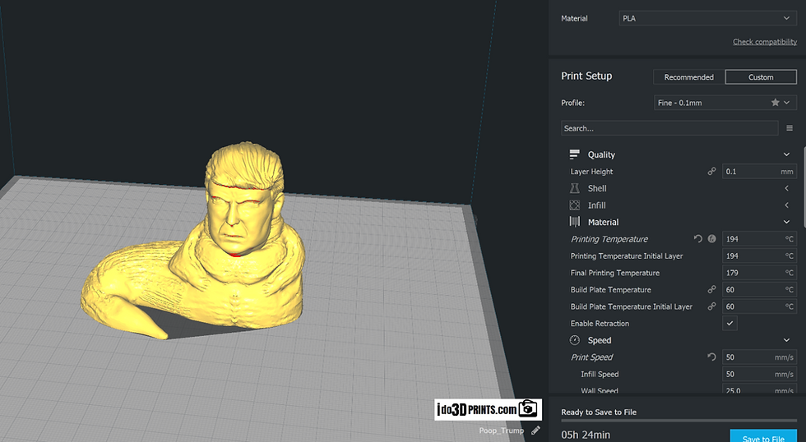The image size is (806, 442).
Task: Click the Speed clock icon
Action: pos(575,340)
